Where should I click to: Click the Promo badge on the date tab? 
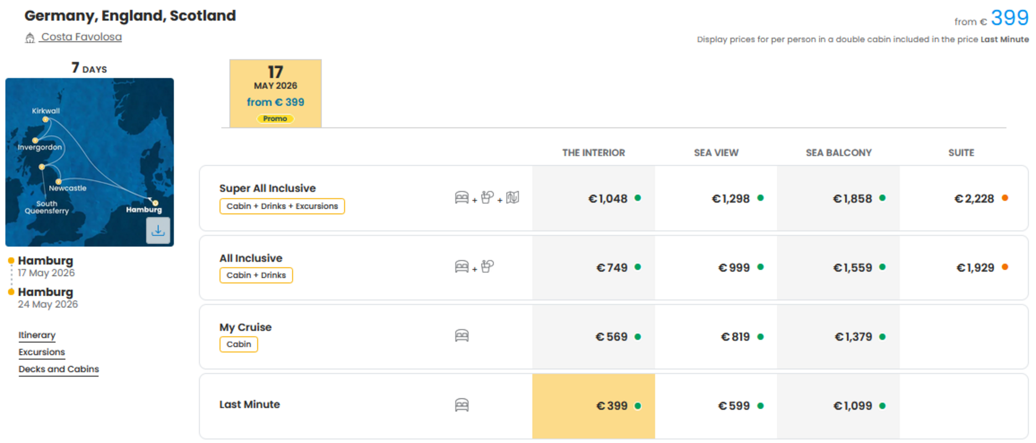[275, 119]
